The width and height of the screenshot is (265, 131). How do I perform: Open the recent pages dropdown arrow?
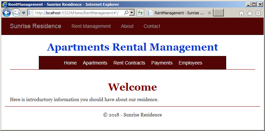click(x=24, y=13)
